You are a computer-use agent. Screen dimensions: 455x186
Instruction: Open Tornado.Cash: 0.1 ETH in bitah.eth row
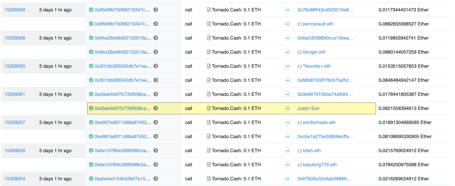236,150
